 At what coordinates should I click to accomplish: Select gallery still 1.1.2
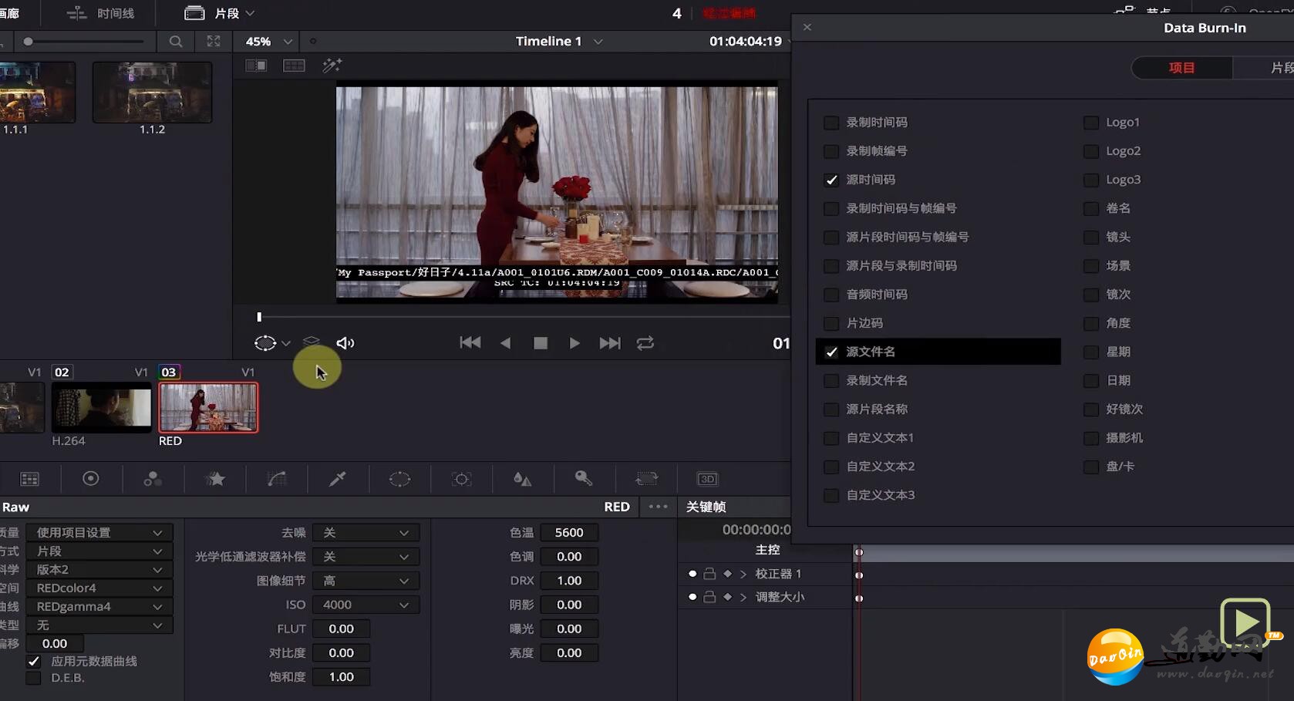point(152,93)
